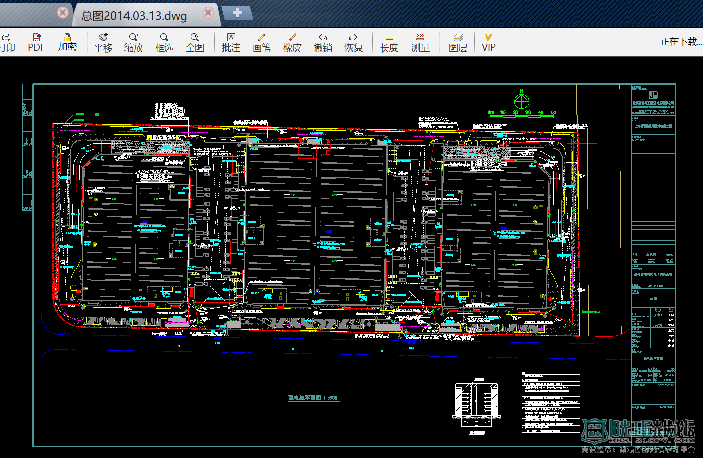Click the scale bar showing 0m to 50
Viewport: 703px width, 458px height.
pyautogui.click(x=521, y=114)
